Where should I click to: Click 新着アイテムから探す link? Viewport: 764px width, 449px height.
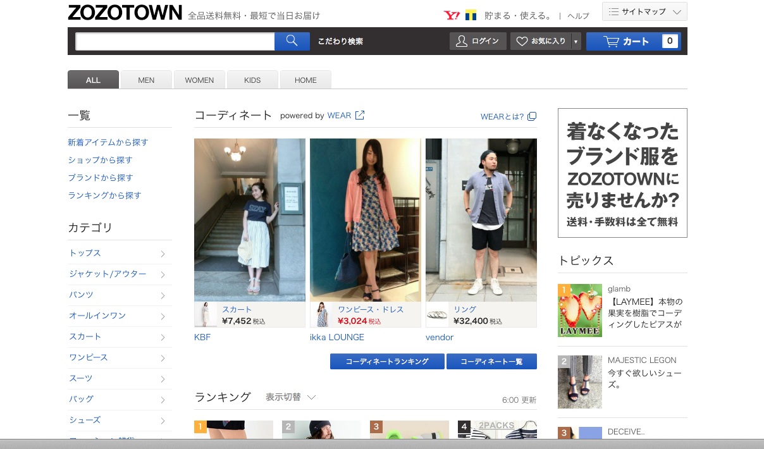click(x=108, y=142)
